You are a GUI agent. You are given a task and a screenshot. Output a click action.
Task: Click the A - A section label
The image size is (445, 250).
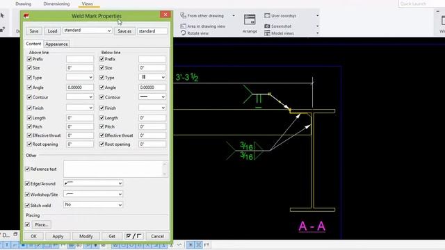312,226
